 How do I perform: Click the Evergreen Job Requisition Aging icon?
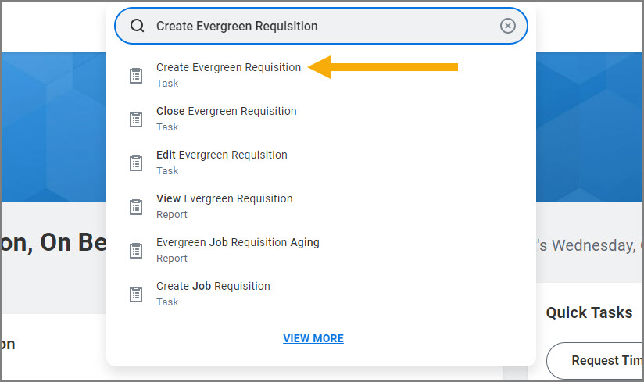[136, 251]
